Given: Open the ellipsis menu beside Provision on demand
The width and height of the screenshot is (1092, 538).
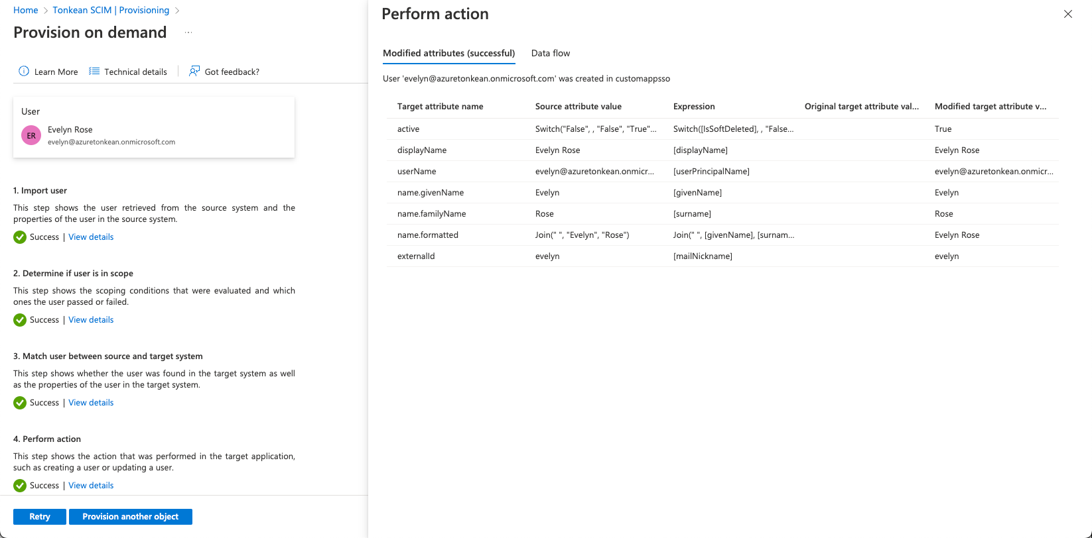Looking at the screenshot, I should [x=188, y=32].
